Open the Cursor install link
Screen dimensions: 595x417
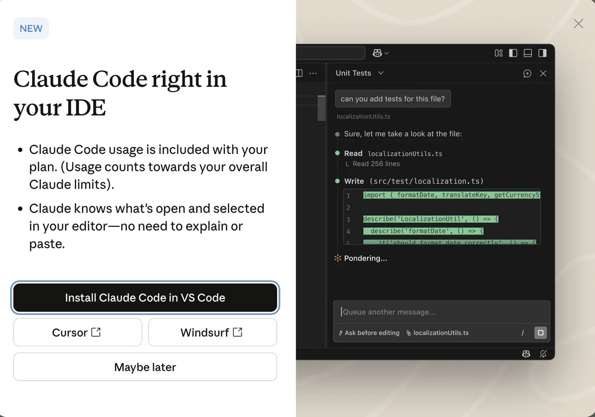point(78,332)
